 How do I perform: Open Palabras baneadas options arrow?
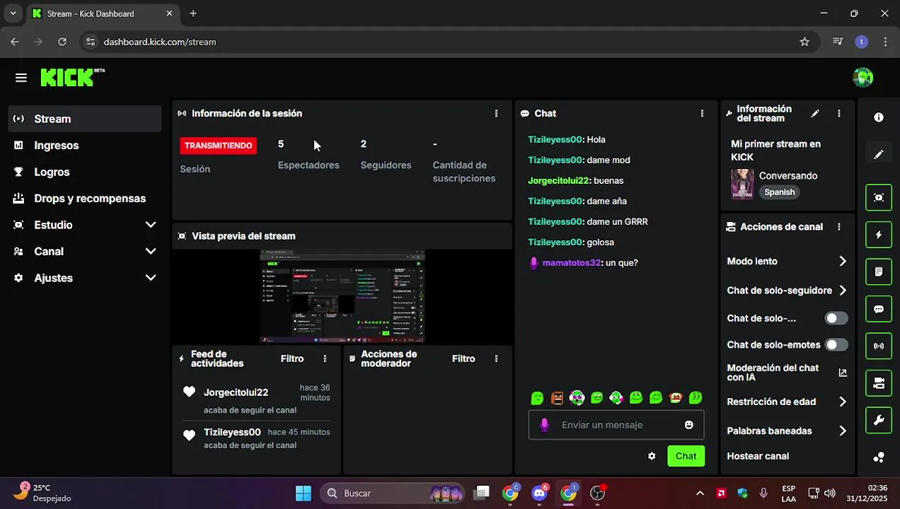[x=843, y=431]
